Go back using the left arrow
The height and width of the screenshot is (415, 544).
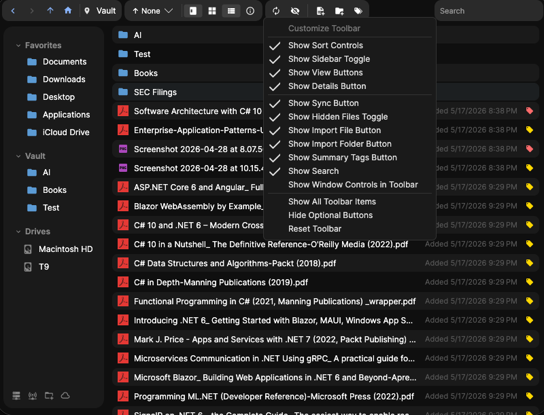point(13,11)
